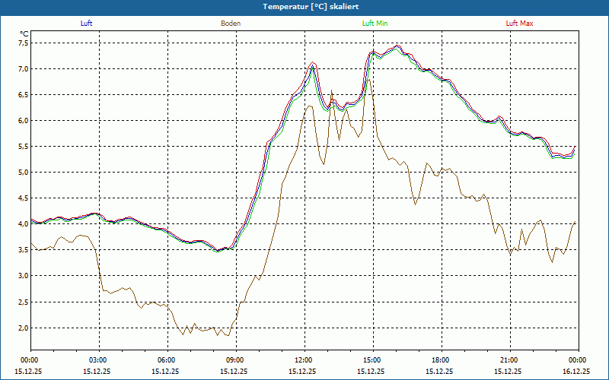Click the 3,5 value on the Y axis
The height and width of the screenshot is (380, 609).
pyautogui.click(x=24, y=250)
